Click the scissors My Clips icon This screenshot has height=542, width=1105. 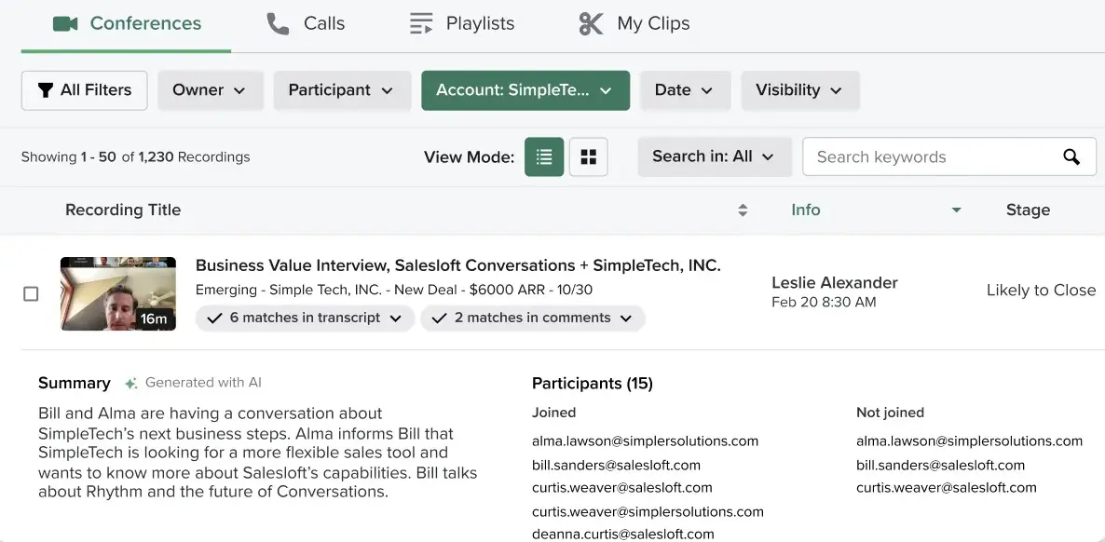point(591,24)
